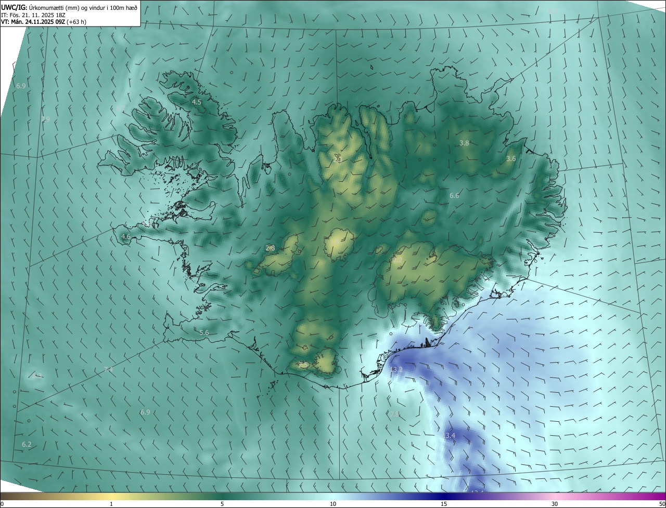The image size is (666, 508).
Task: Click the '0' tick label on the color scale
Action: (x=2, y=504)
